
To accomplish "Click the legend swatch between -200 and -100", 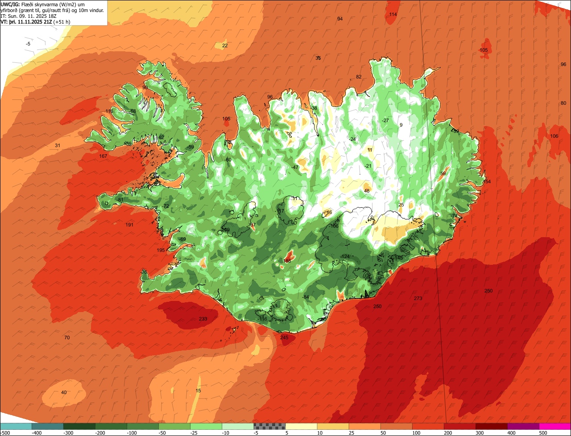I will tap(111, 426).
